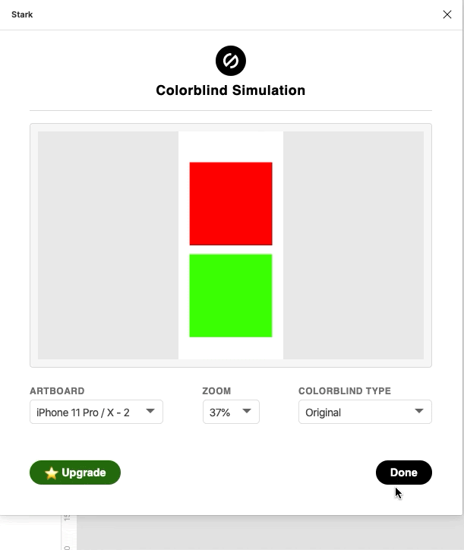Click the Colorblind Type dropdown arrow
464x550 pixels.
coord(418,412)
